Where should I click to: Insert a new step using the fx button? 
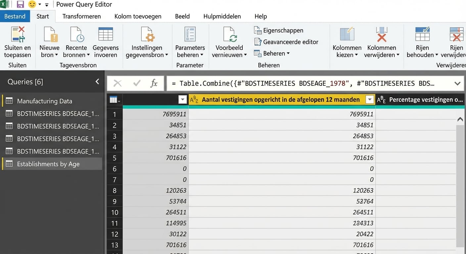pos(155,83)
